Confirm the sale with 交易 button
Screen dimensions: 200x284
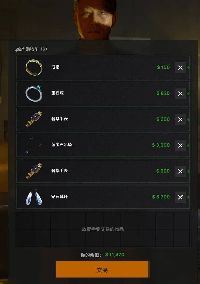(103, 269)
